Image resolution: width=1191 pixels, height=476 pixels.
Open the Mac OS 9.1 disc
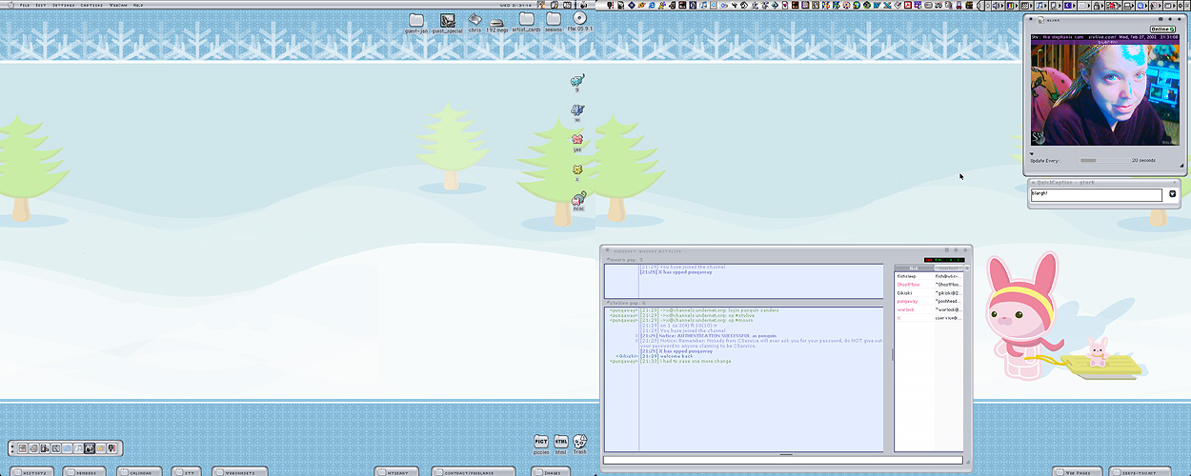(x=579, y=19)
